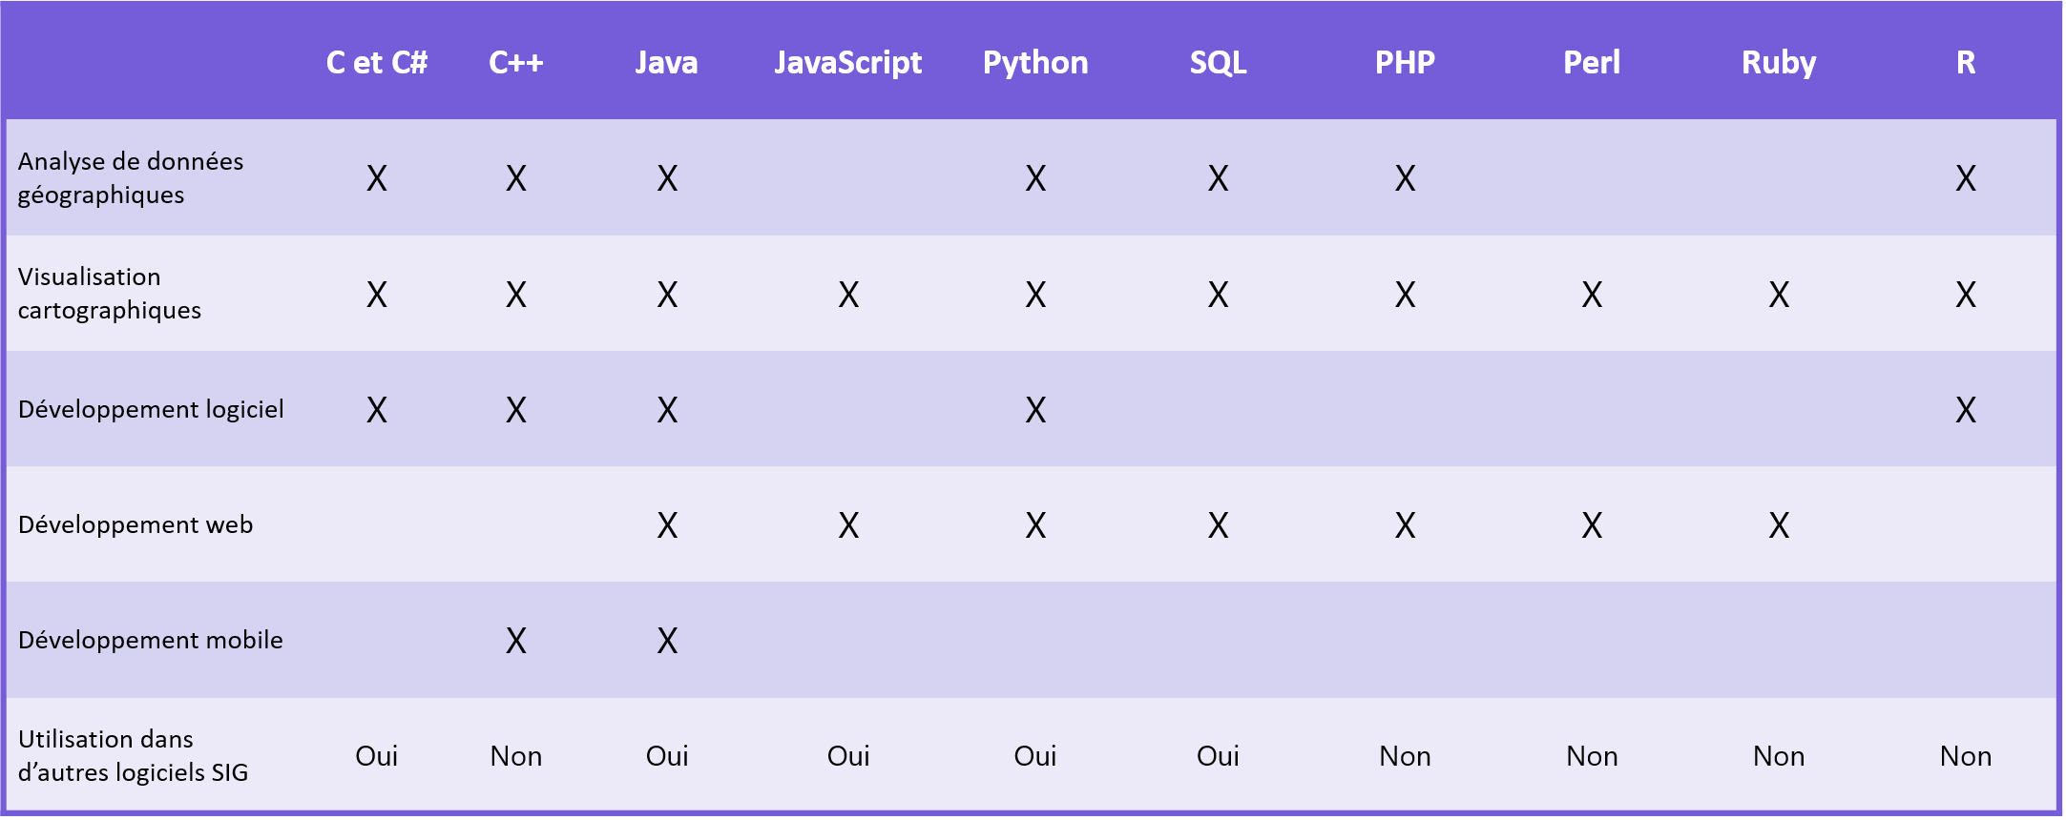2066x820 pixels.
Task: Click the "Développement mobile" row label
Action: pos(151,641)
